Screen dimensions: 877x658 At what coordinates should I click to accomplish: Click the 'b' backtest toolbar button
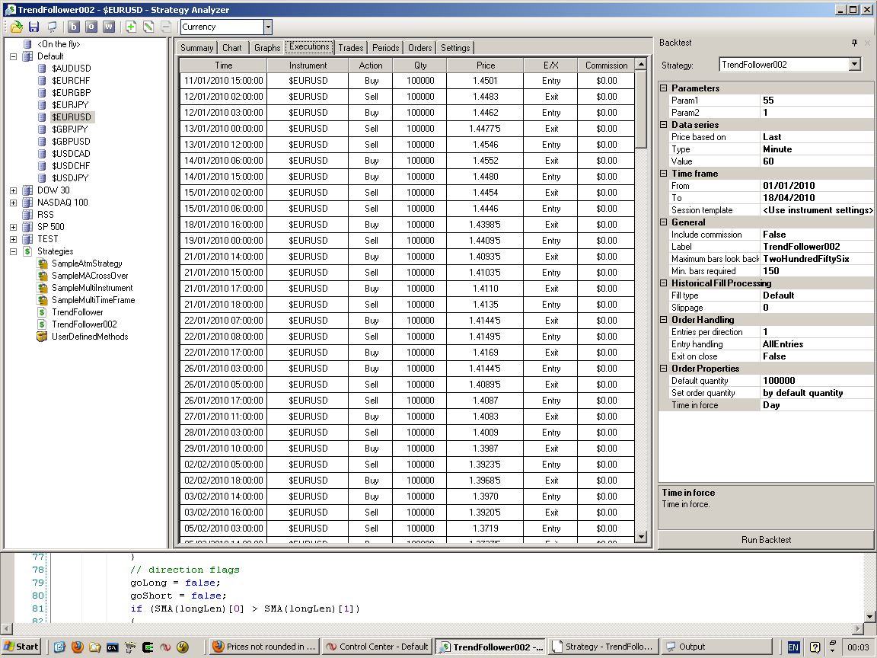click(74, 27)
